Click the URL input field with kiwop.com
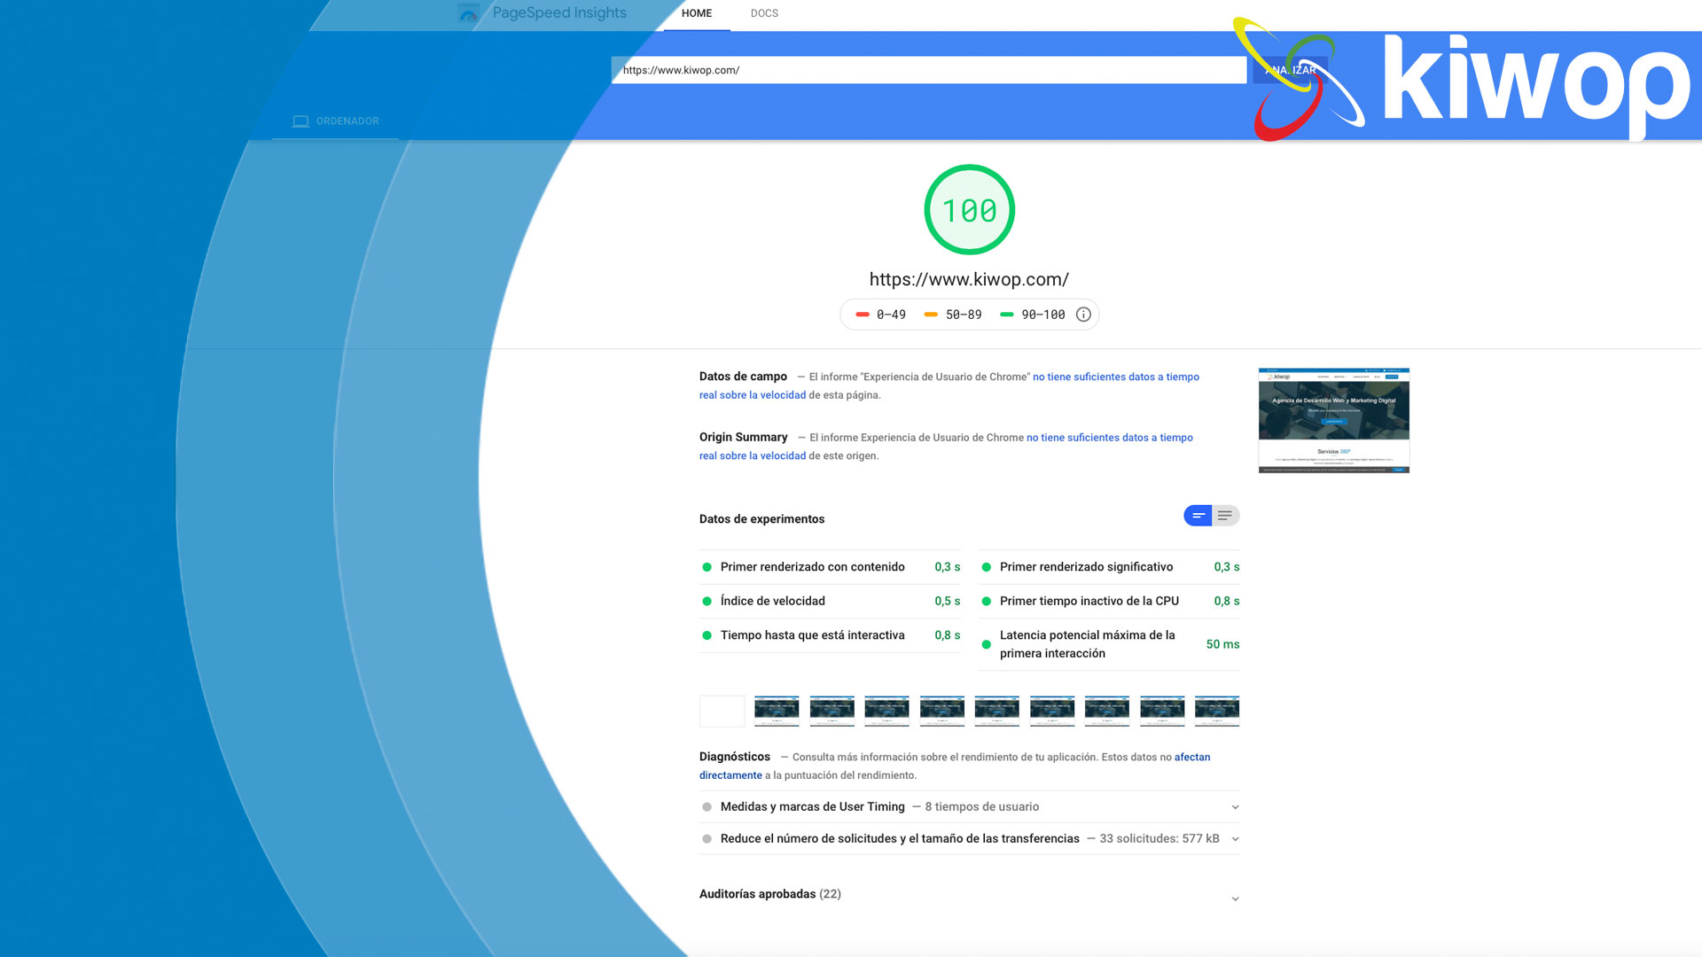This screenshot has height=957, width=1702. 928,70
